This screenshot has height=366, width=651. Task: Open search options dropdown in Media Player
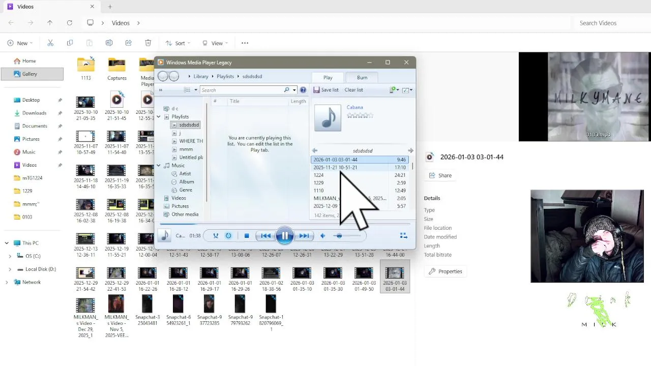(294, 90)
